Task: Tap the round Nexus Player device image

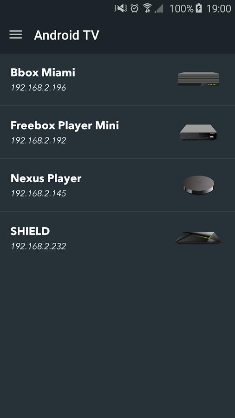Action: [198, 185]
